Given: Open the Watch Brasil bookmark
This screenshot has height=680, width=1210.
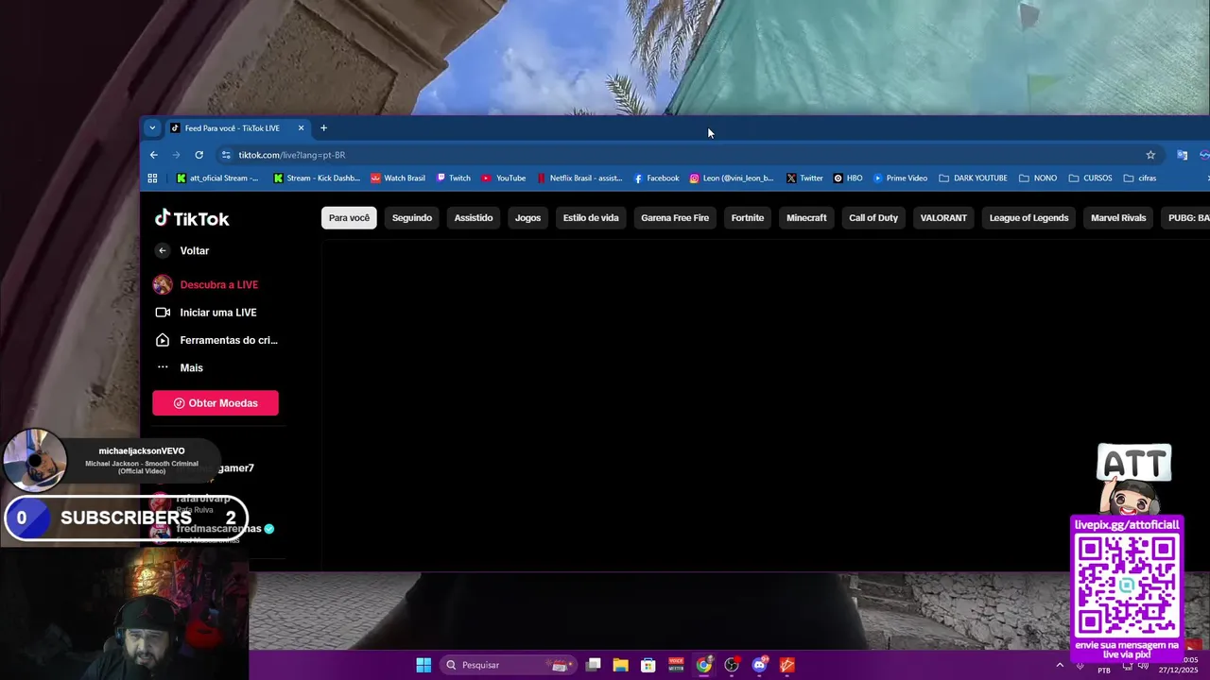Looking at the screenshot, I should [398, 178].
